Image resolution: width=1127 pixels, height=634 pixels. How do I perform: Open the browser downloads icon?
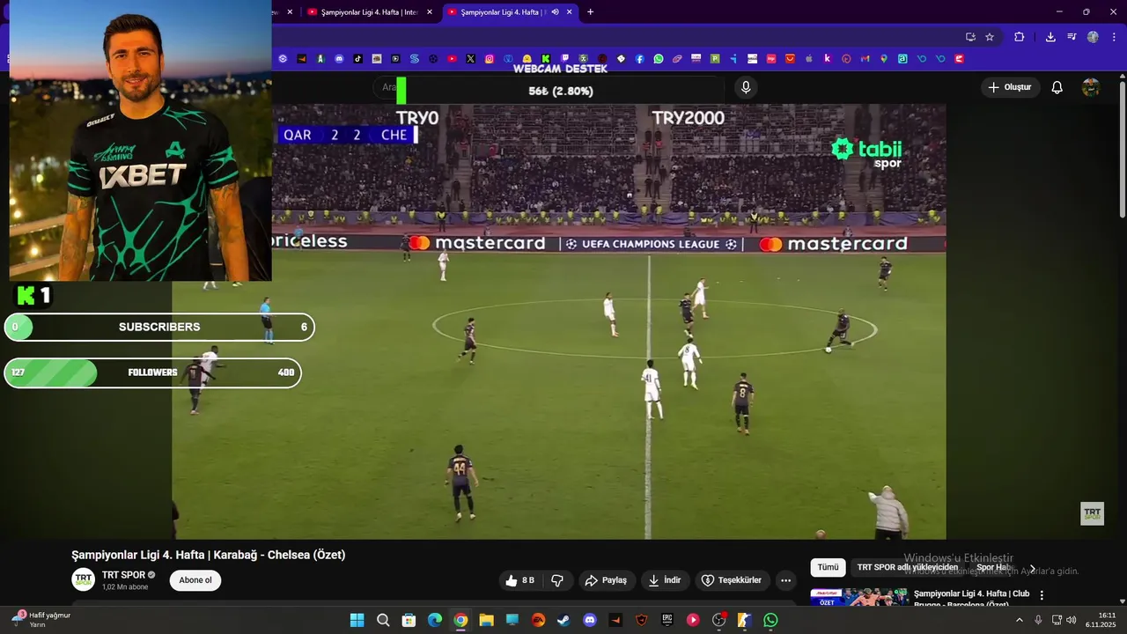pos(1050,37)
